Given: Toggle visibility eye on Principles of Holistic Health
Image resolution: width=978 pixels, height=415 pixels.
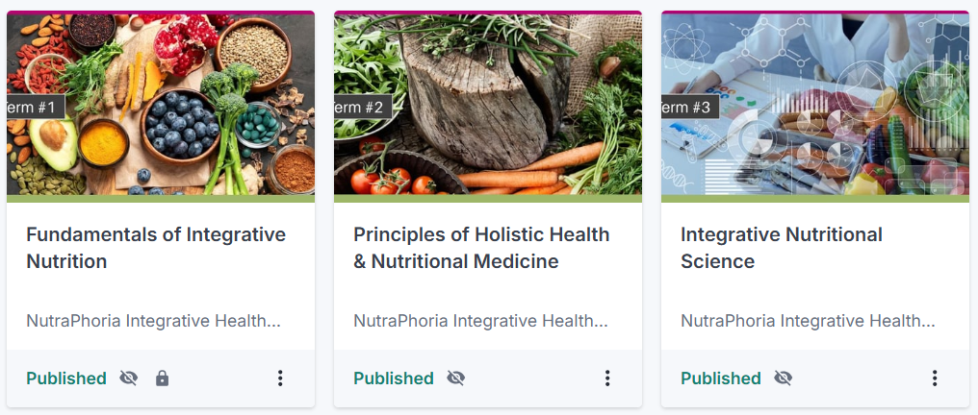Looking at the screenshot, I should 455,378.
